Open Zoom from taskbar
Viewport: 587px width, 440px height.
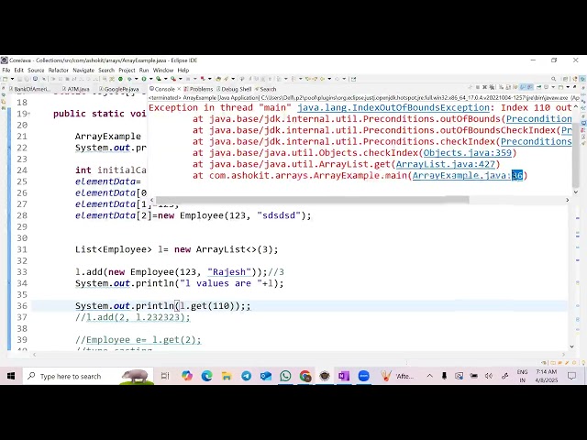[x=363, y=376]
